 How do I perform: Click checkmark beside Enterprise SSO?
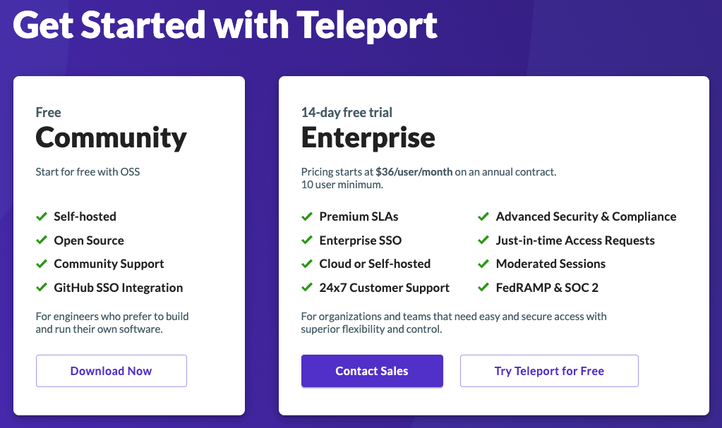click(x=307, y=240)
